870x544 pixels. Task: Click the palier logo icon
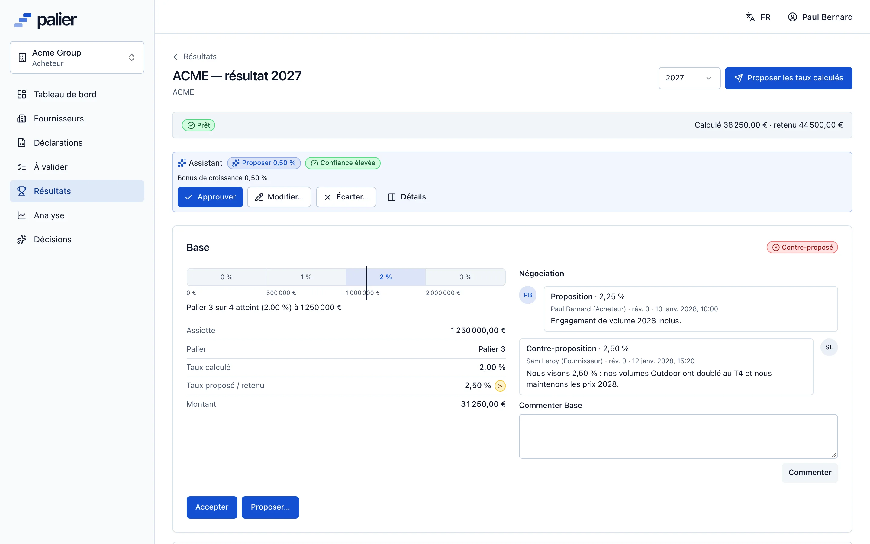[23, 20]
